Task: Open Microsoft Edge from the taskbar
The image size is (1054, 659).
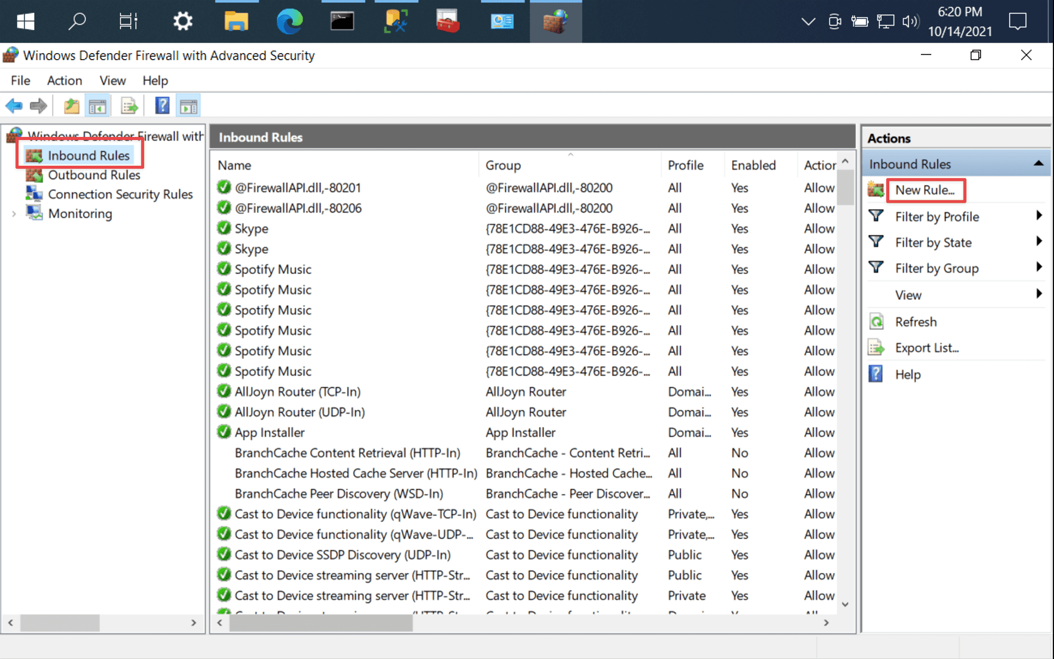Action: [x=289, y=22]
